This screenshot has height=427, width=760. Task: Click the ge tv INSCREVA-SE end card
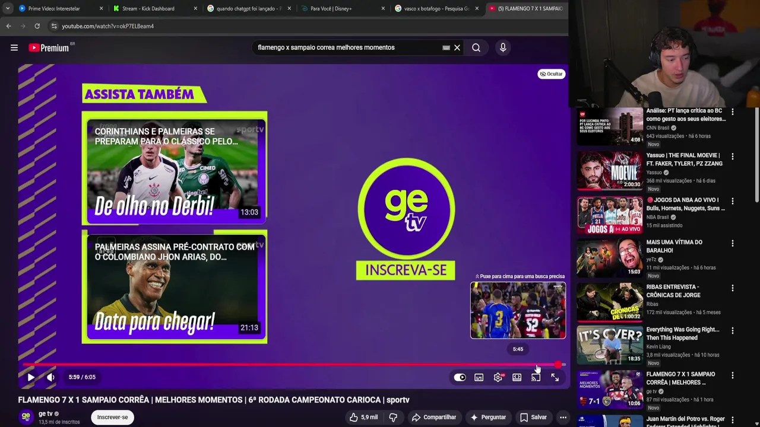(x=406, y=218)
